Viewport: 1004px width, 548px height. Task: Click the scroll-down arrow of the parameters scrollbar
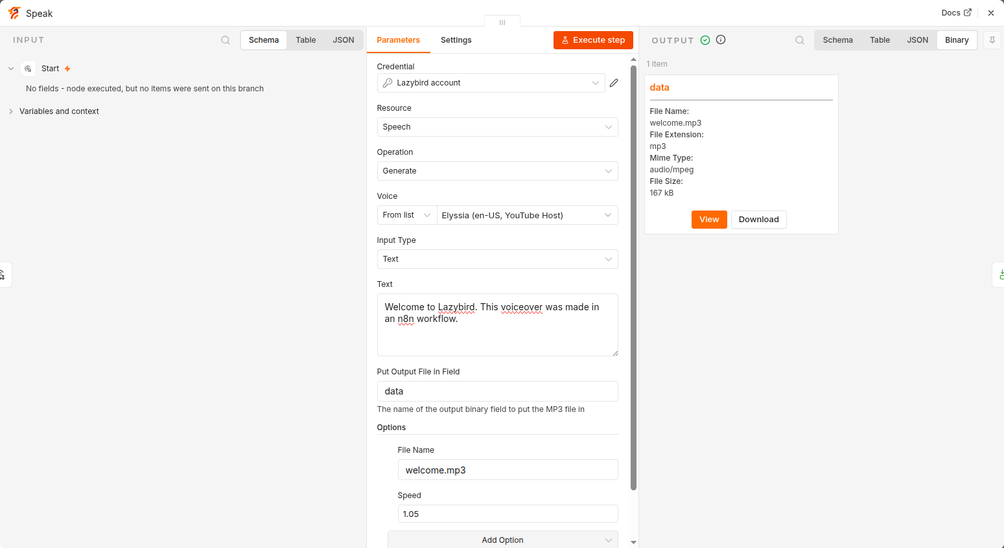click(633, 542)
